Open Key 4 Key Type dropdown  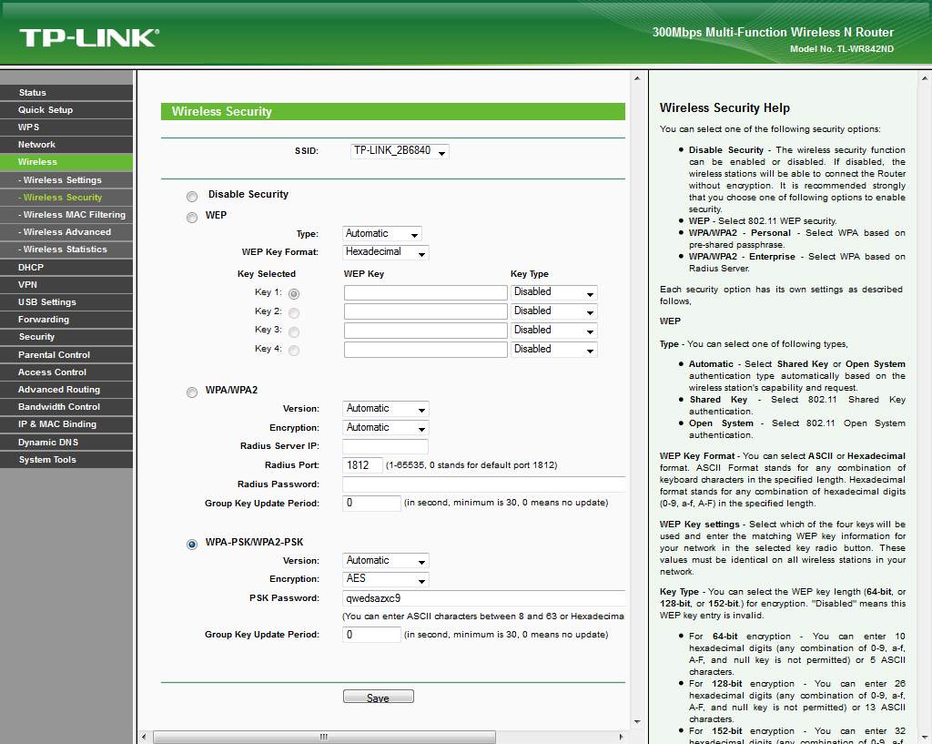coord(554,349)
